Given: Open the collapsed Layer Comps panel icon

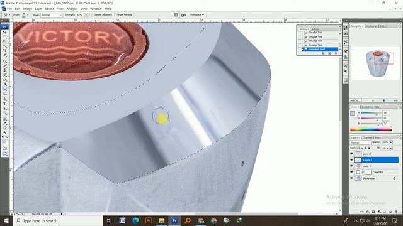Looking at the screenshot, I should coord(346,81).
